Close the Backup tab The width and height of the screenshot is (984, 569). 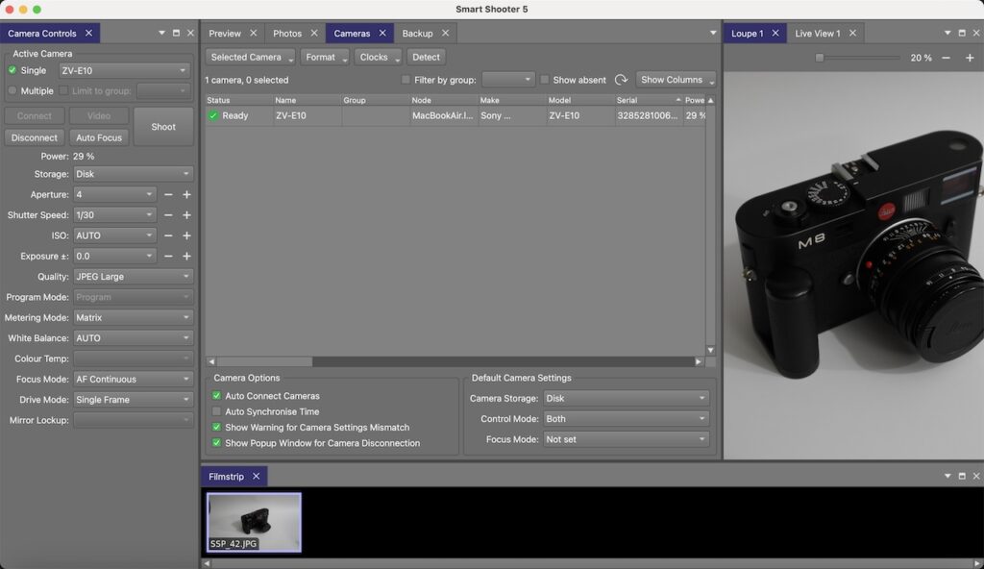446,34
